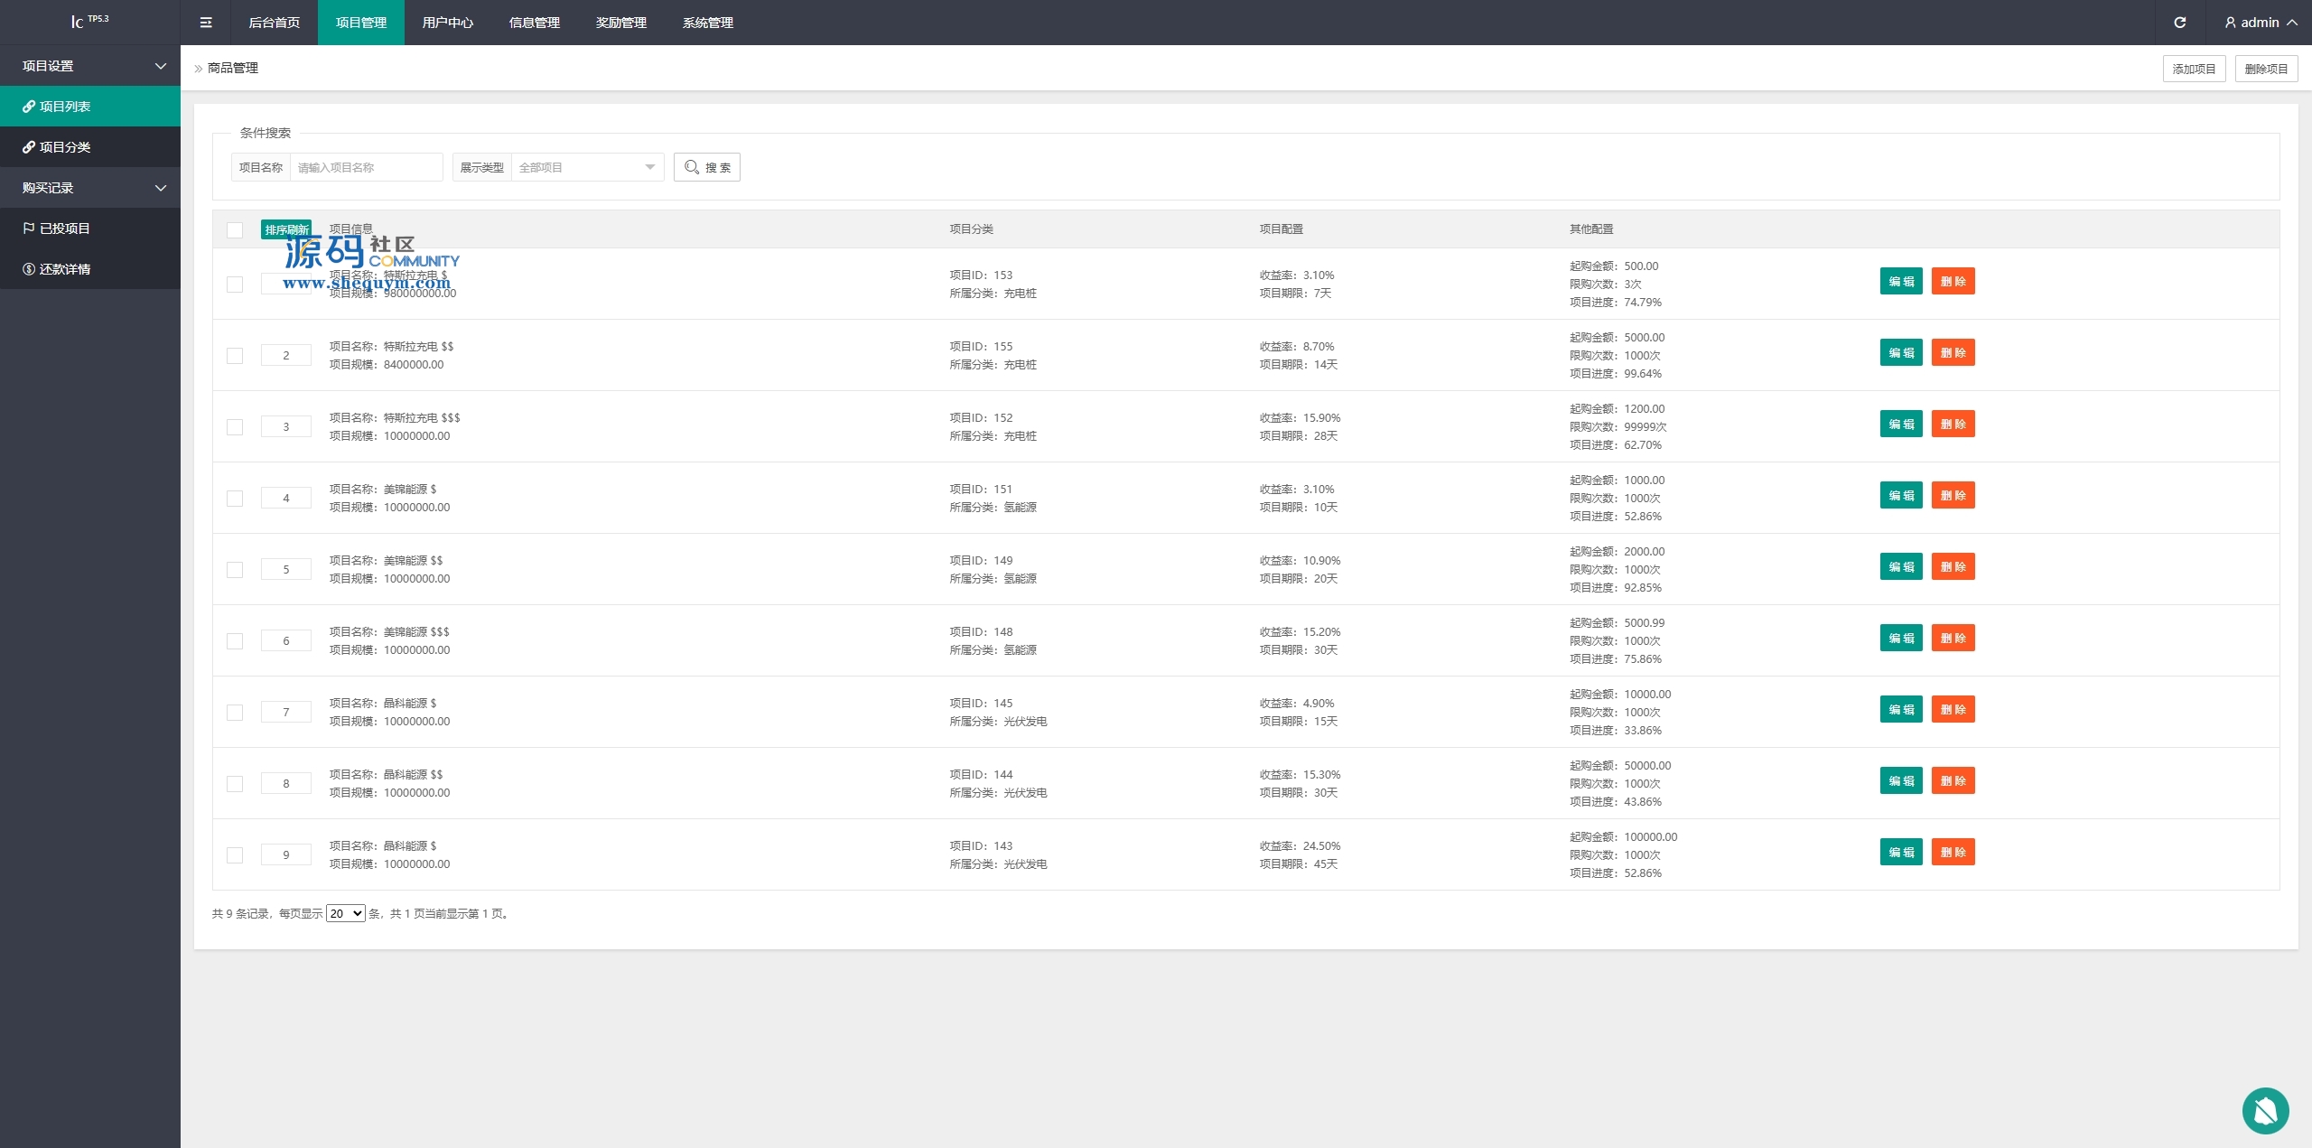Click the 项目名称 search input field

366,167
